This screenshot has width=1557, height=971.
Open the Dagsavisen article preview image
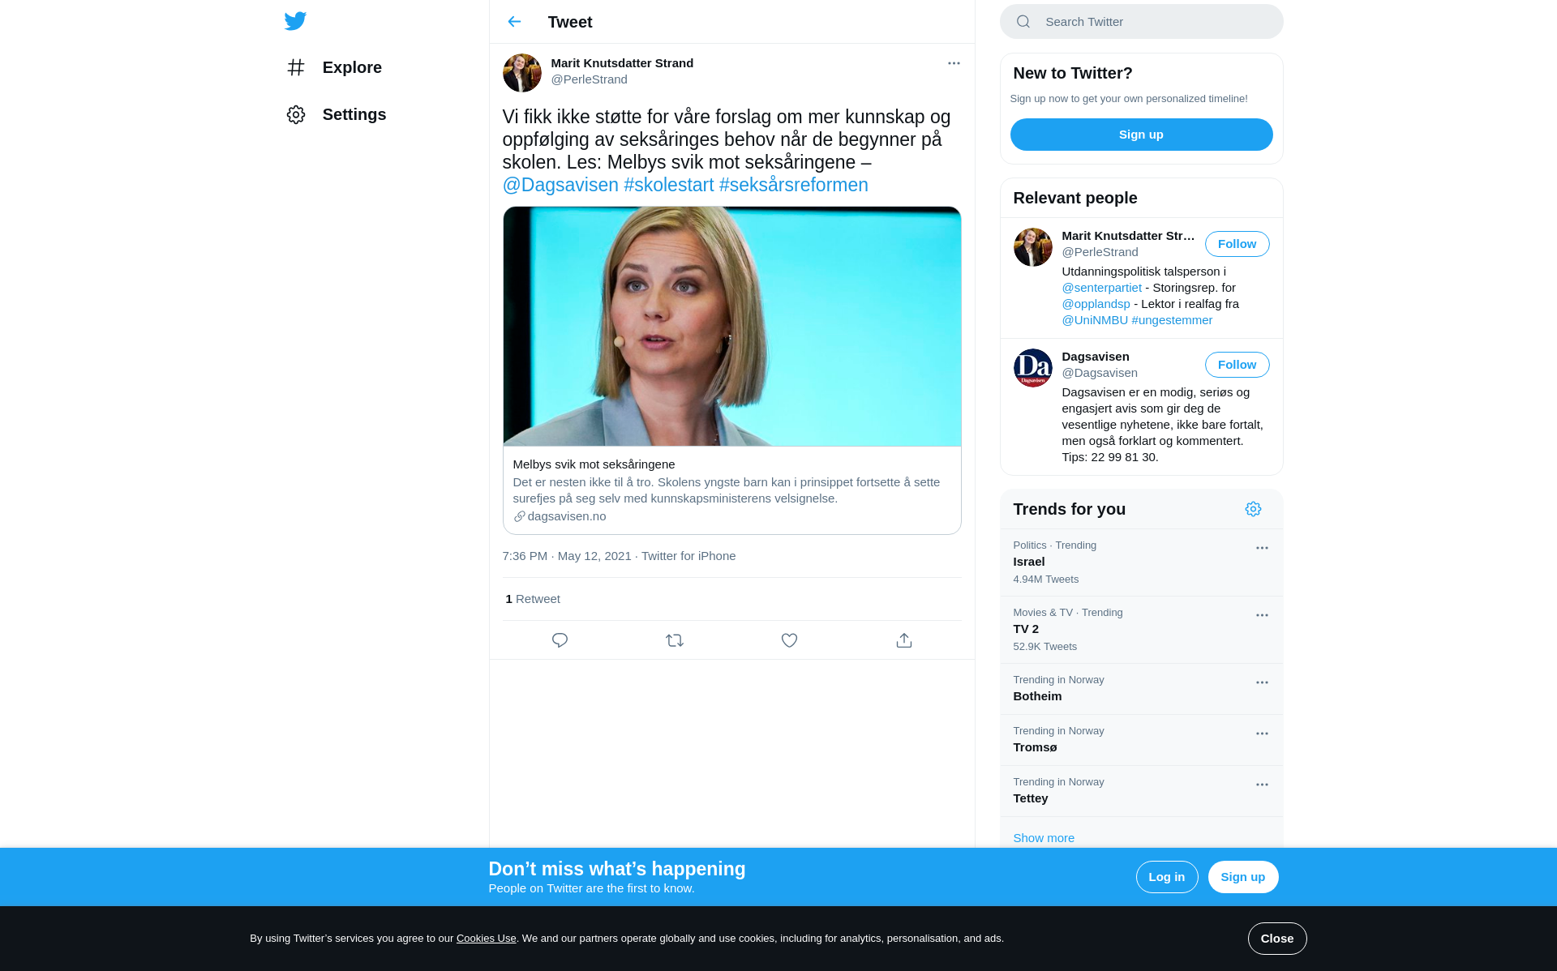pos(731,326)
